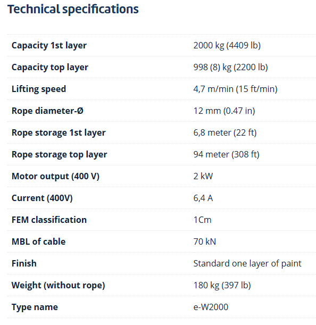Click the Technical specifications heading
Viewport: 316px width, 325px height.
point(73,10)
